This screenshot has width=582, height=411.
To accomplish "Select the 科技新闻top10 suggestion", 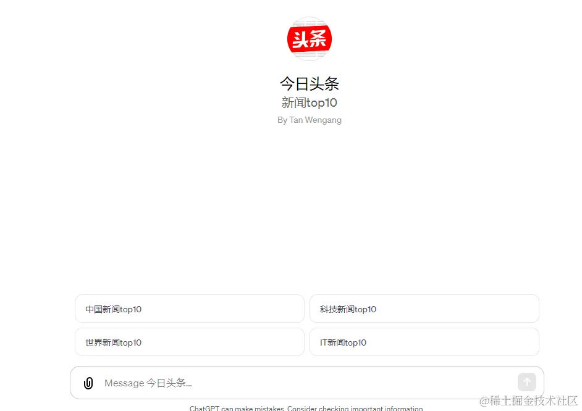I will click(424, 309).
